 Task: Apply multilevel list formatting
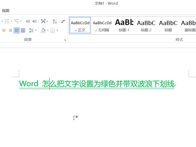coord(17,21)
